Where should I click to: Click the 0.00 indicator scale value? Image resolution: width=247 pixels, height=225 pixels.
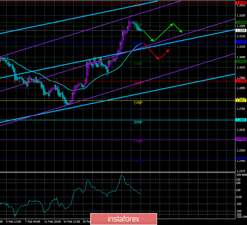point(239,197)
